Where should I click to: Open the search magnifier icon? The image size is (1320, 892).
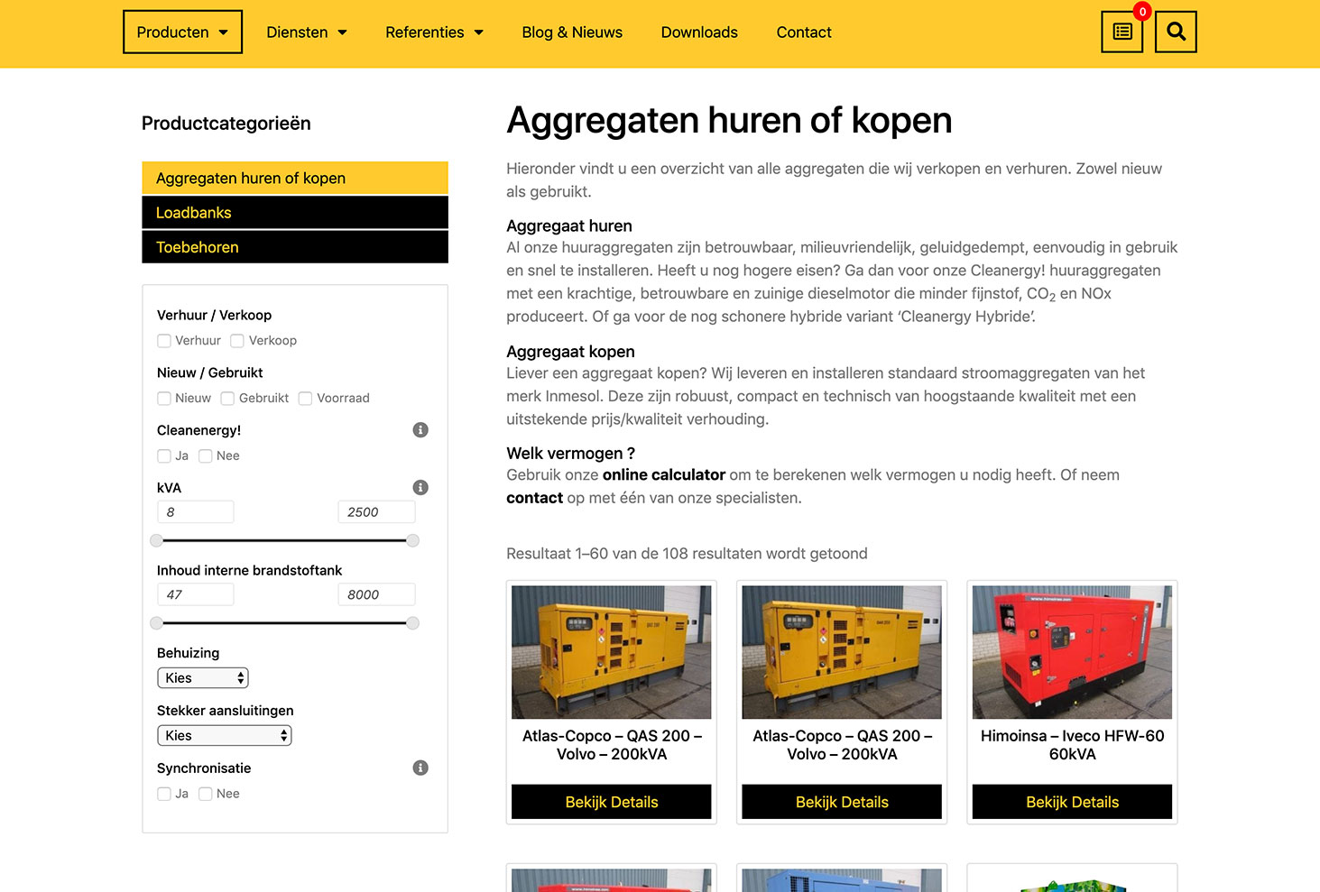point(1176,32)
